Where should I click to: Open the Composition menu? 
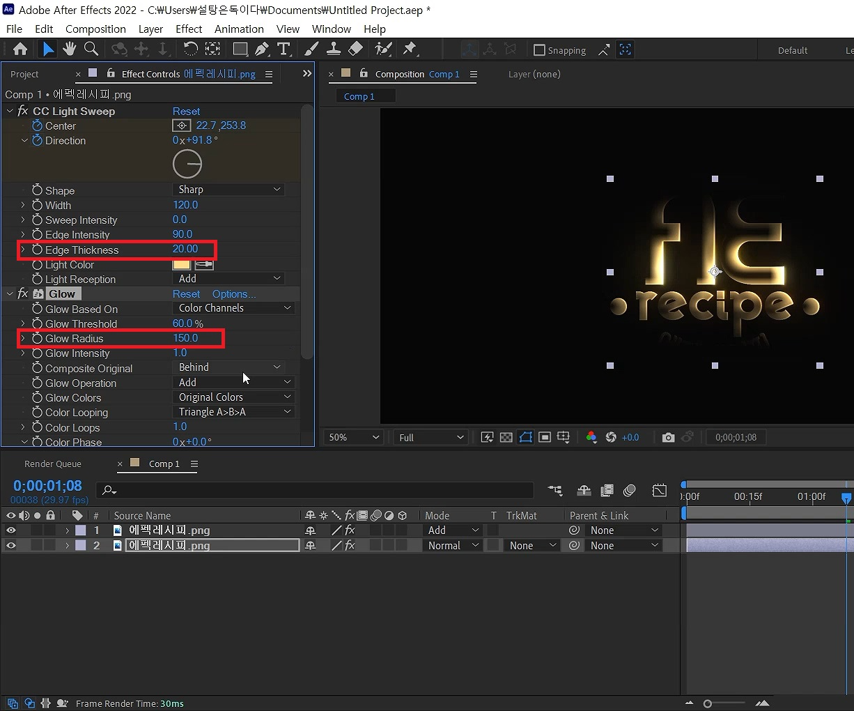[x=95, y=29]
